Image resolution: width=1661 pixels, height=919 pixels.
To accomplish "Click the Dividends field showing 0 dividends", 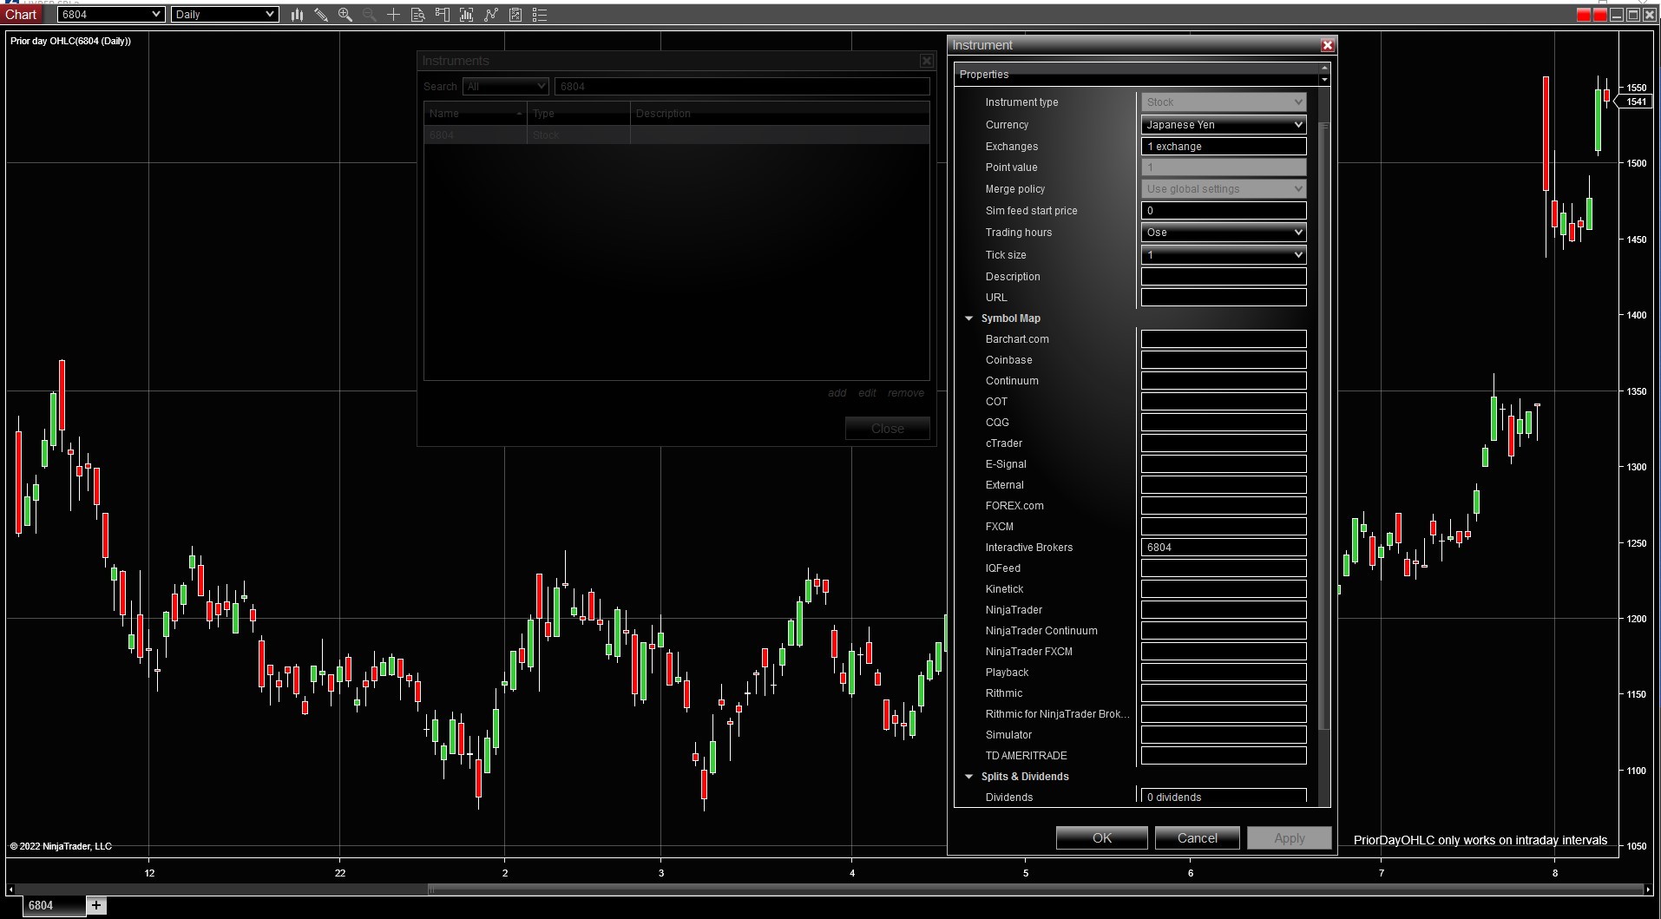I will click(1224, 798).
